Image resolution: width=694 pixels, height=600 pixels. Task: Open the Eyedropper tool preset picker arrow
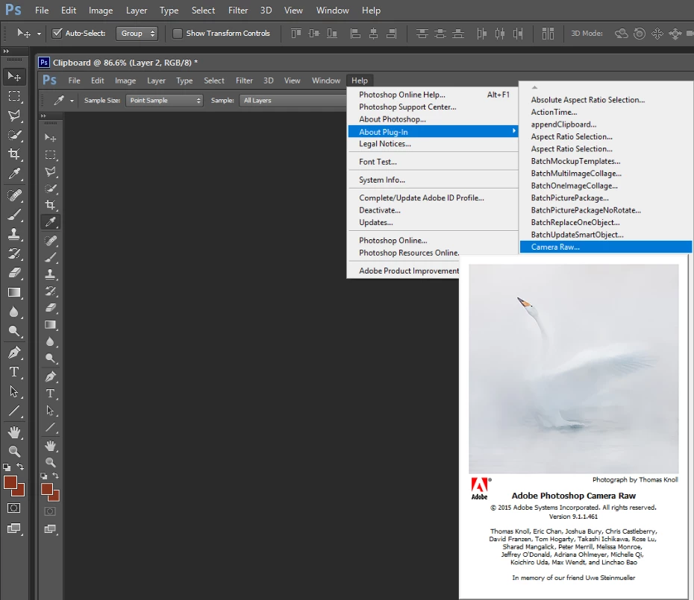click(x=72, y=101)
